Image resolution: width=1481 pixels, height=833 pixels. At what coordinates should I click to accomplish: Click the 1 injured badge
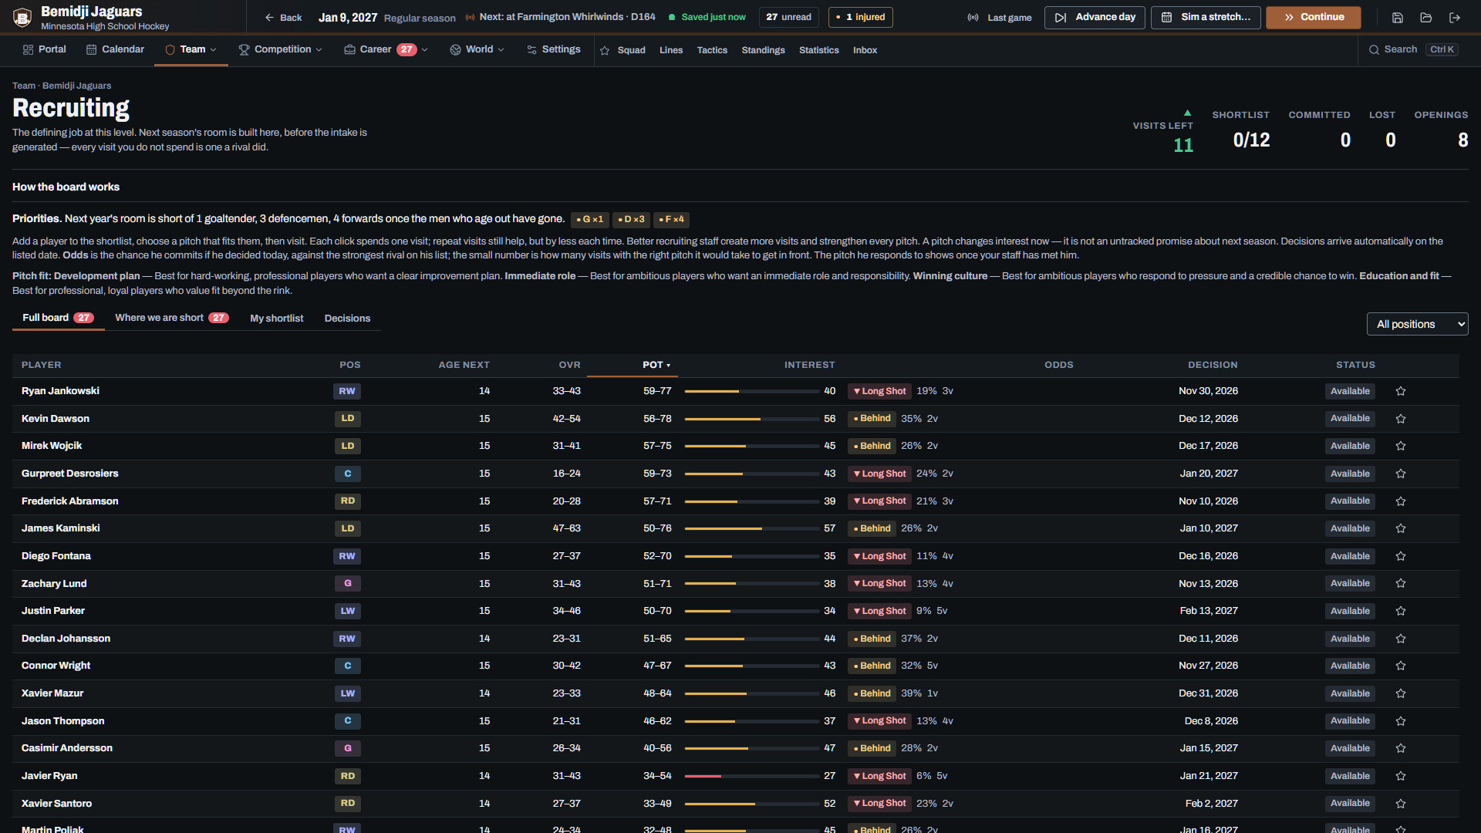[860, 17]
